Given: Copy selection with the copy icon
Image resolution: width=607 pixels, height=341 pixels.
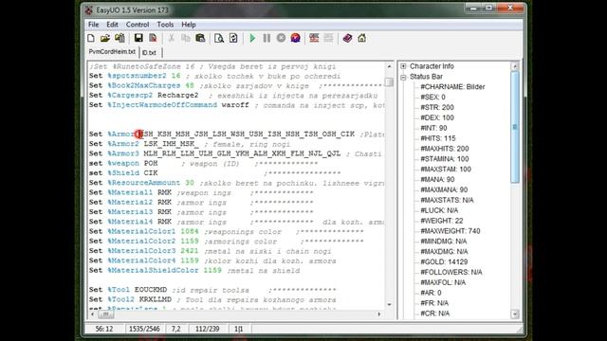Looking at the screenshot, I should point(186,38).
